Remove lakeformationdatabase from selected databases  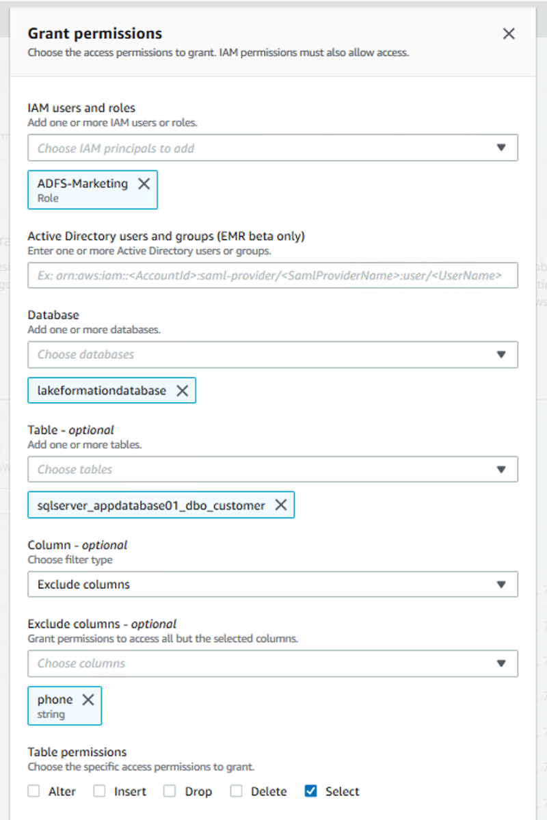182,391
